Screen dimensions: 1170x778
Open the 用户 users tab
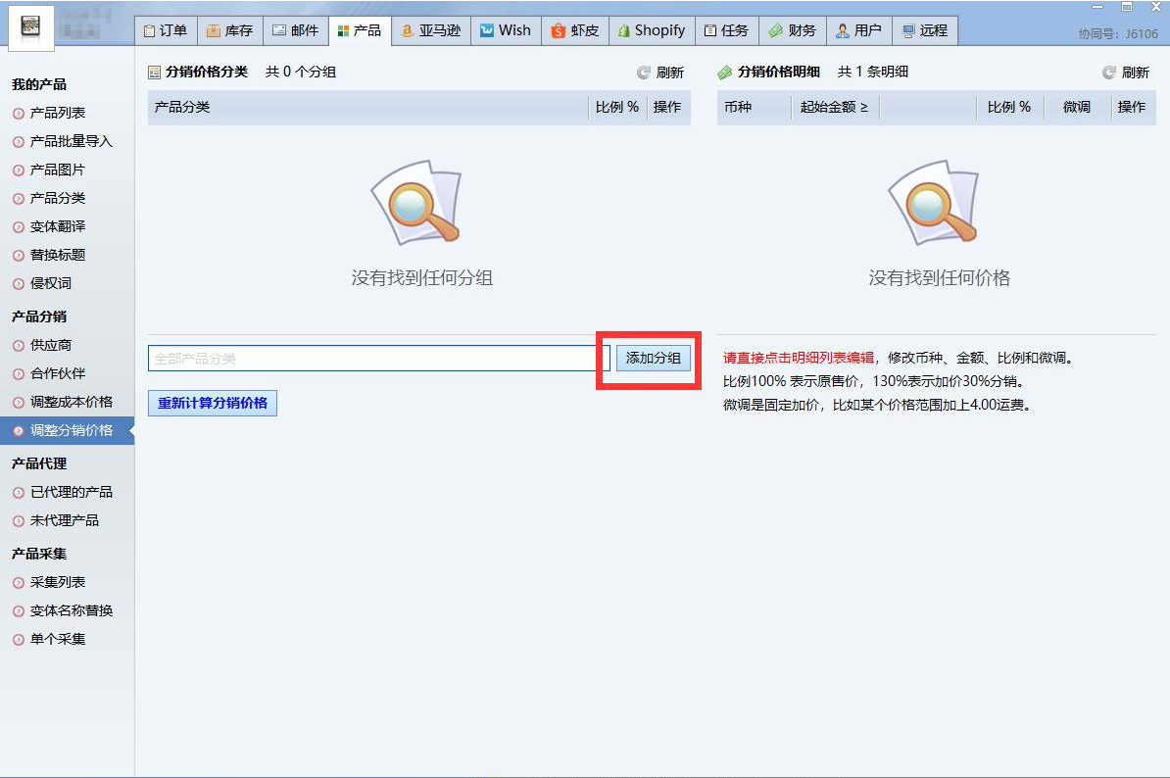pyautogui.click(x=857, y=30)
